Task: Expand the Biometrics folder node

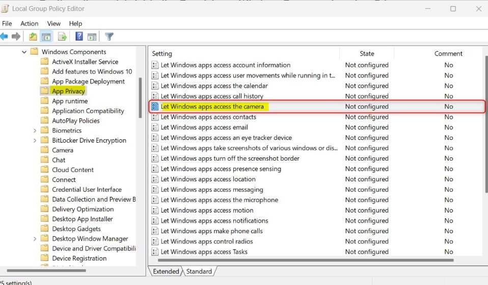Action: coord(35,131)
